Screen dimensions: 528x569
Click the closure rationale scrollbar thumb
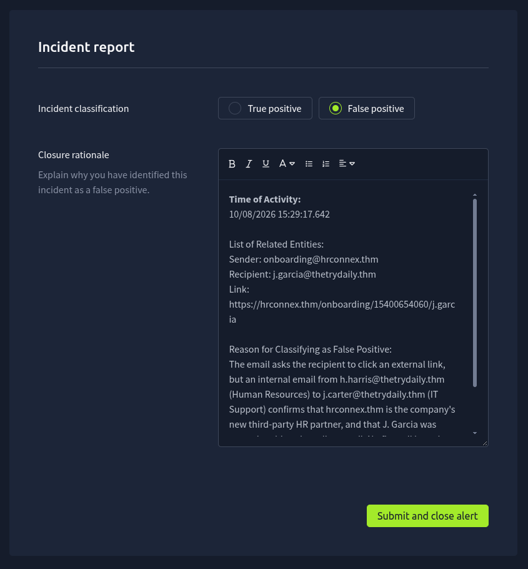point(475,293)
